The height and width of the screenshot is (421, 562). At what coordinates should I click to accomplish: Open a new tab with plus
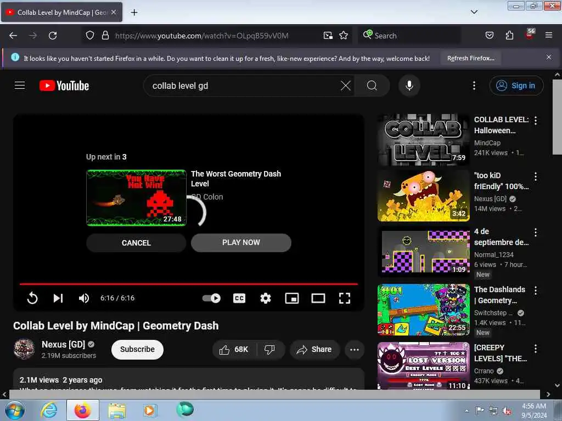point(134,13)
